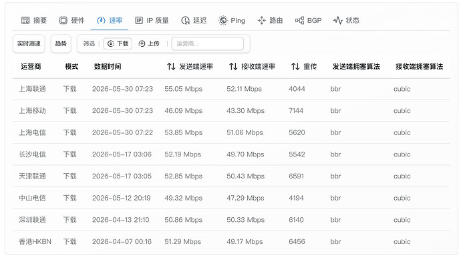The image size is (461, 258).
Task: Click the 速率 gauge icon
Action: coord(101,20)
